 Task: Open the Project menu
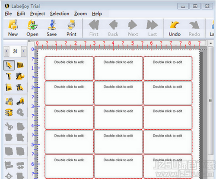pyautogui.click(x=38, y=14)
